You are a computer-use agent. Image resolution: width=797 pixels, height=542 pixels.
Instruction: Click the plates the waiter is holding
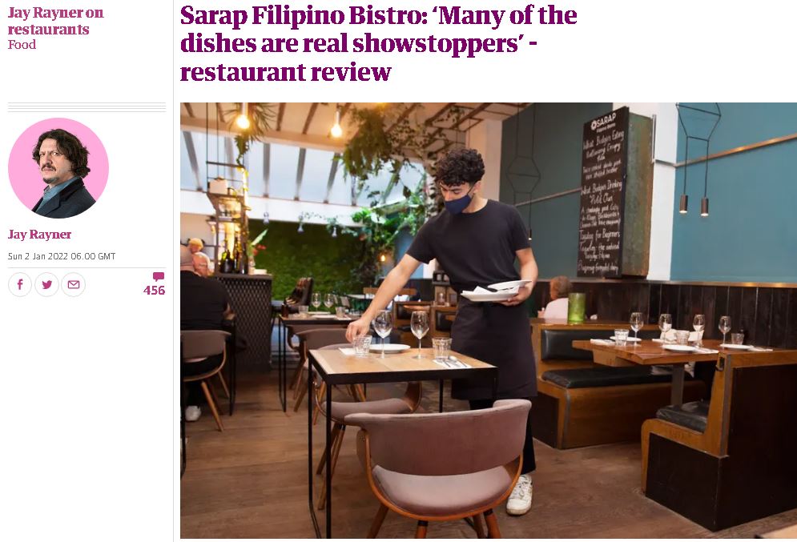tap(496, 291)
